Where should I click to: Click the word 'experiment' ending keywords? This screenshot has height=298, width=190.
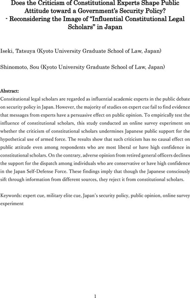coord(12,203)
